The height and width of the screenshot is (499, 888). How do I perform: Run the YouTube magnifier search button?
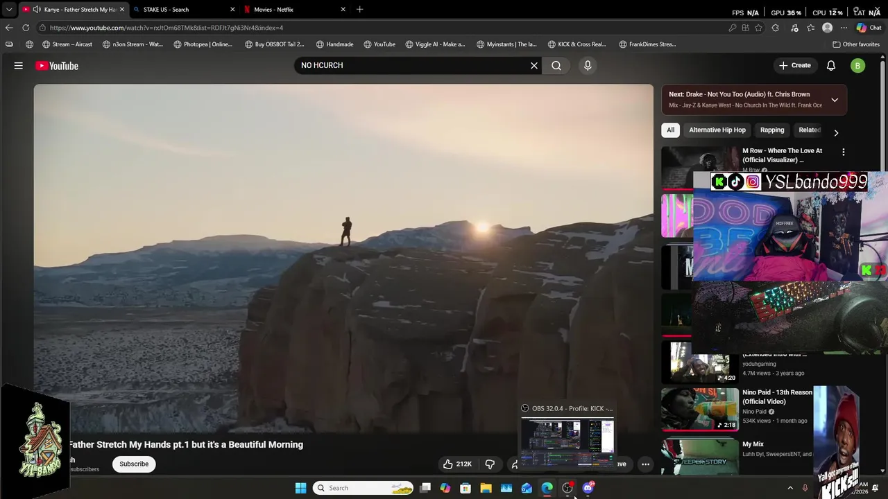coord(556,65)
